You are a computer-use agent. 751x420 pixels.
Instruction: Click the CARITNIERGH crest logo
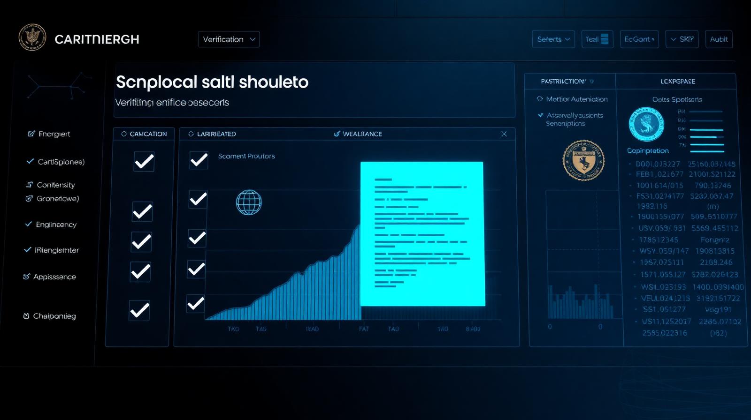pyautogui.click(x=32, y=37)
